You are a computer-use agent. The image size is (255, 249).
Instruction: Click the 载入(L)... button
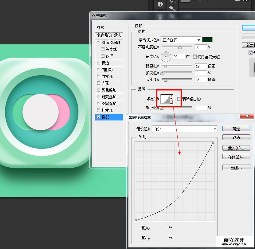(236, 148)
